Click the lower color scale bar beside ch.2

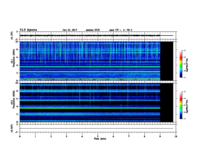[x=181, y=105]
